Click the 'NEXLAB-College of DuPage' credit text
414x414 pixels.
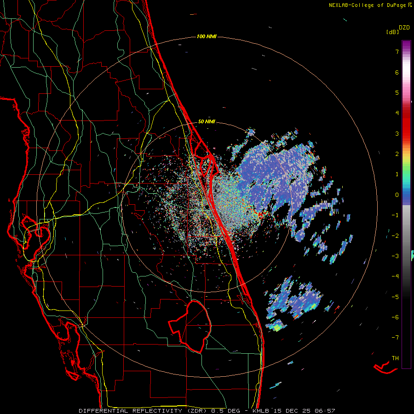coord(368,5)
